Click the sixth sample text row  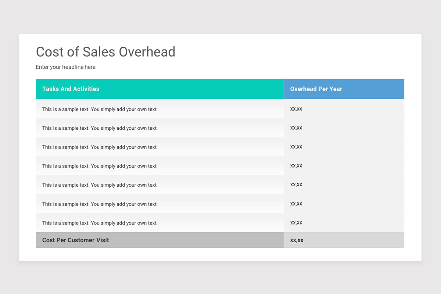pyautogui.click(x=99, y=204)
